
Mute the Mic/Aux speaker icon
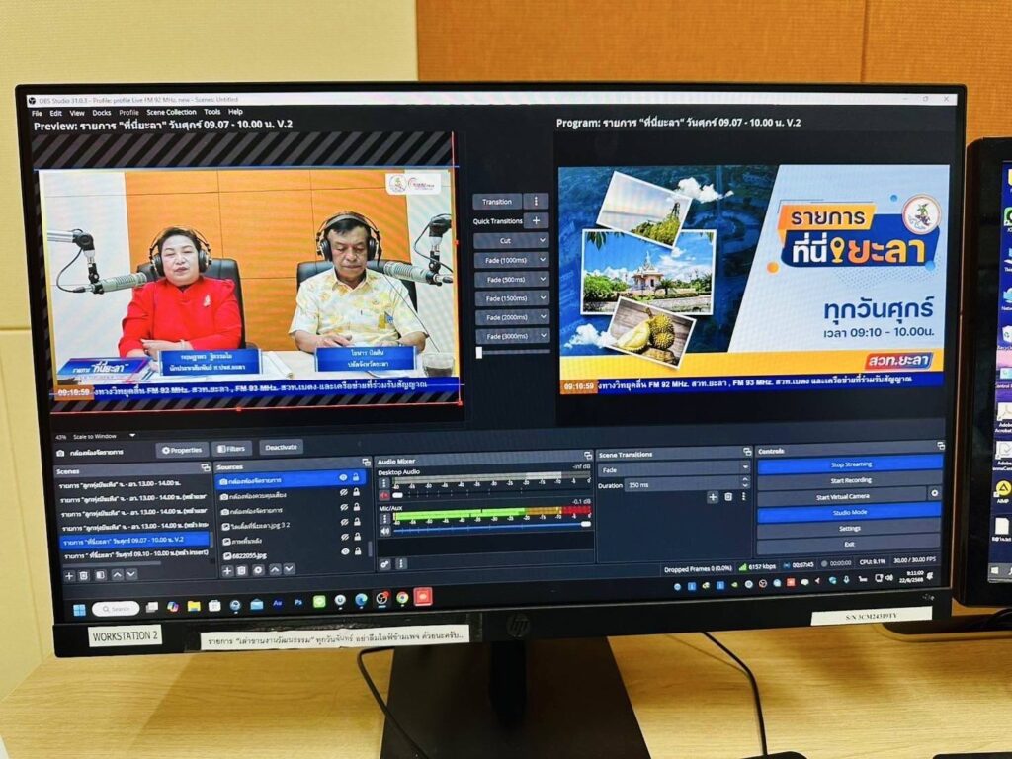(x=385, y=530)
